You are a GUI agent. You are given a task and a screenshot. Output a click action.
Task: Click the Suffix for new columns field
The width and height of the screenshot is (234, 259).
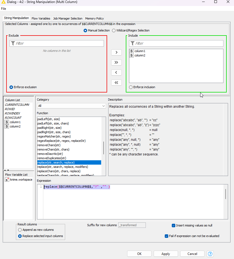pos(132,225)
